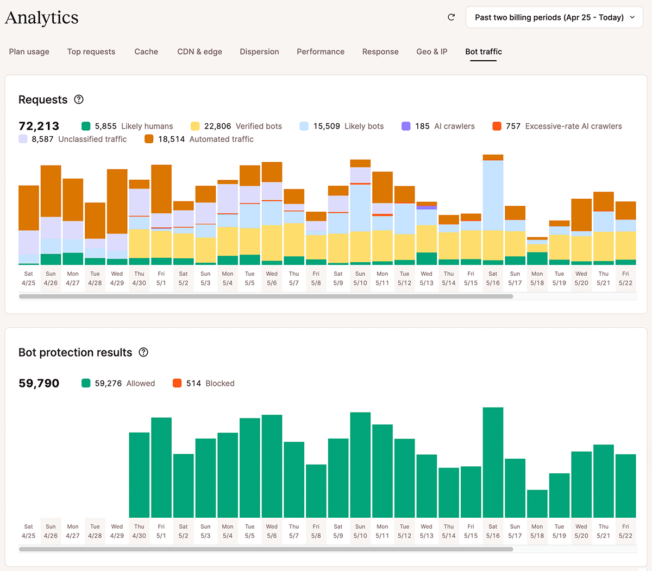Click the Sat 5/16 bar in Bot protection chart

point(493,462)
